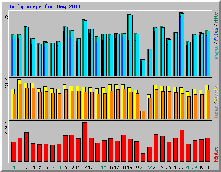This screenshot has width=221, height=172.
Task: Click day label 12 on the x-axis
Action: (84, 167)
